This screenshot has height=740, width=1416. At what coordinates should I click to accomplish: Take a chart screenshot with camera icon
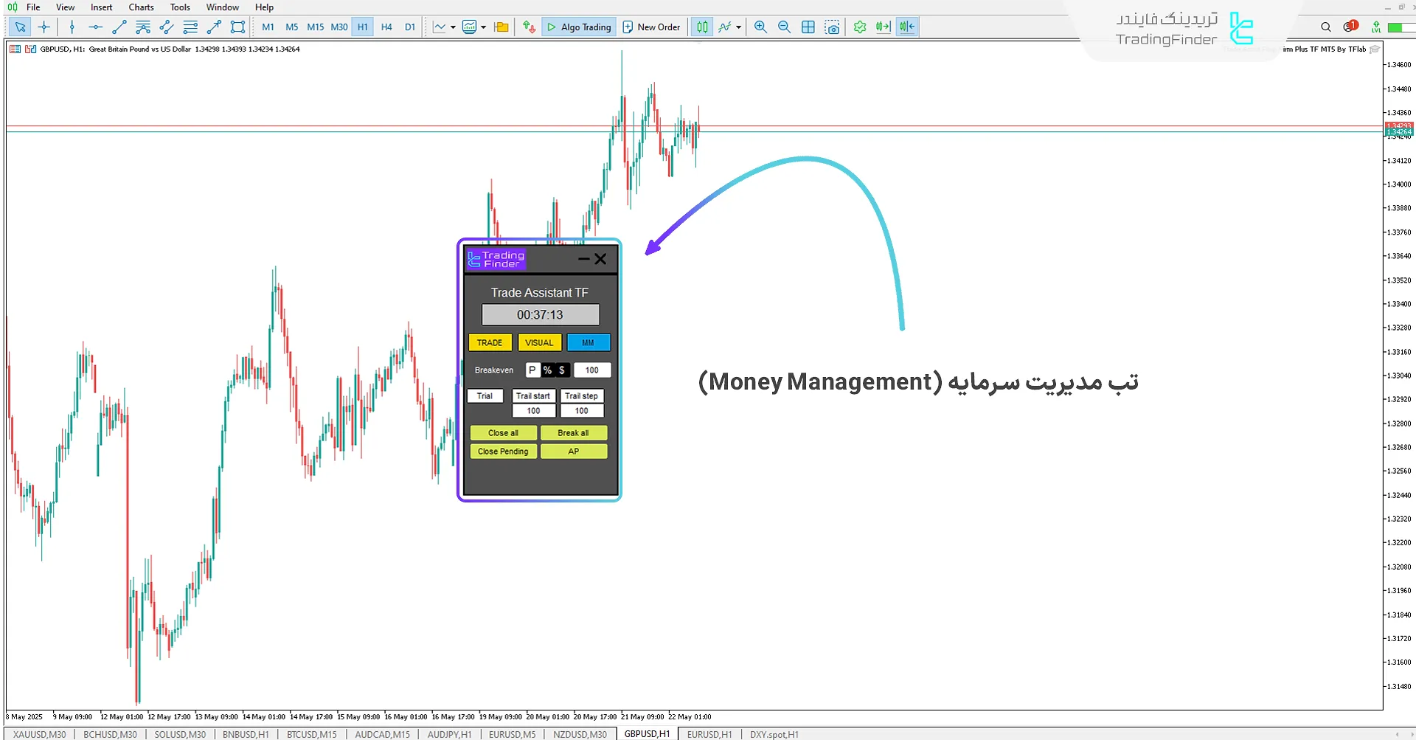pyautogui.click(x=833, y=27)
